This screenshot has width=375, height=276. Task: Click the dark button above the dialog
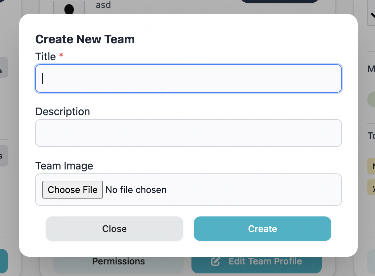[279, 2]
